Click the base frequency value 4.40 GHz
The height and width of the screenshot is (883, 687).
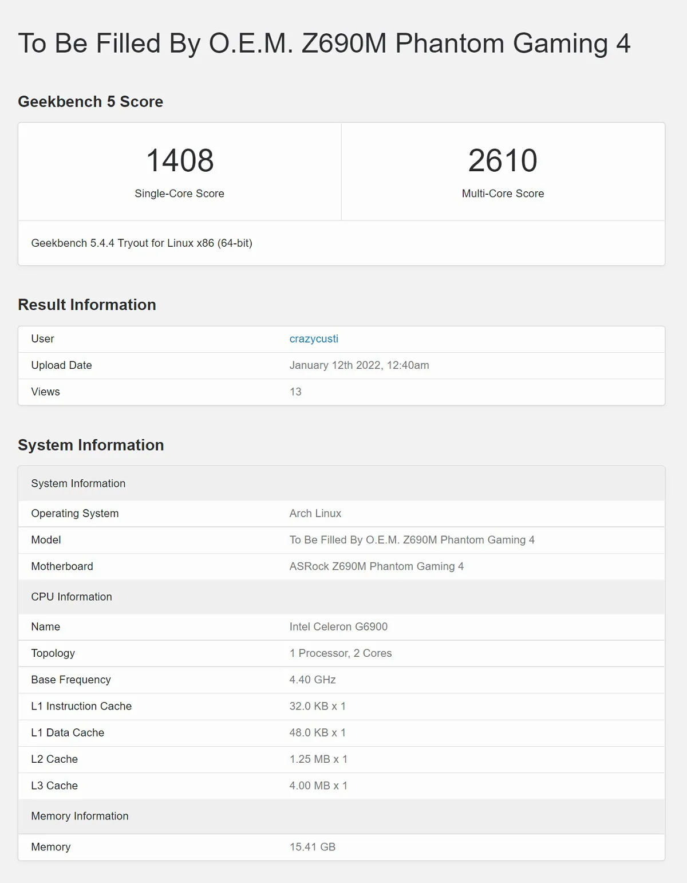click(x=312, y=680)
